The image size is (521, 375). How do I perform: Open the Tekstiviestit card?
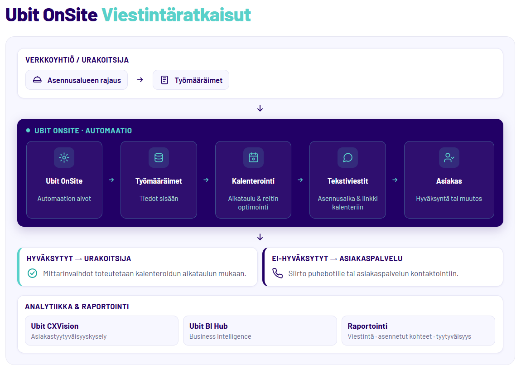tap(347, 180)
